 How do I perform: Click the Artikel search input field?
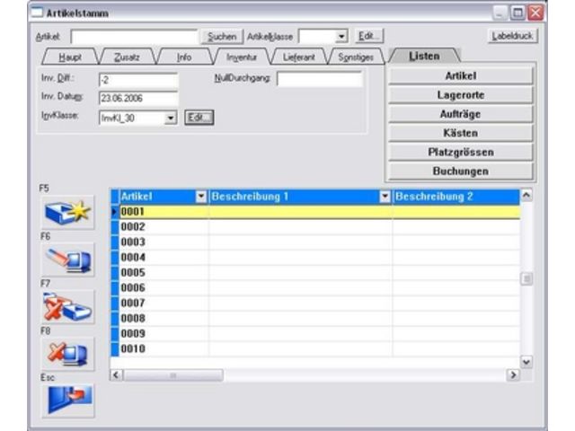click(134, 36)
